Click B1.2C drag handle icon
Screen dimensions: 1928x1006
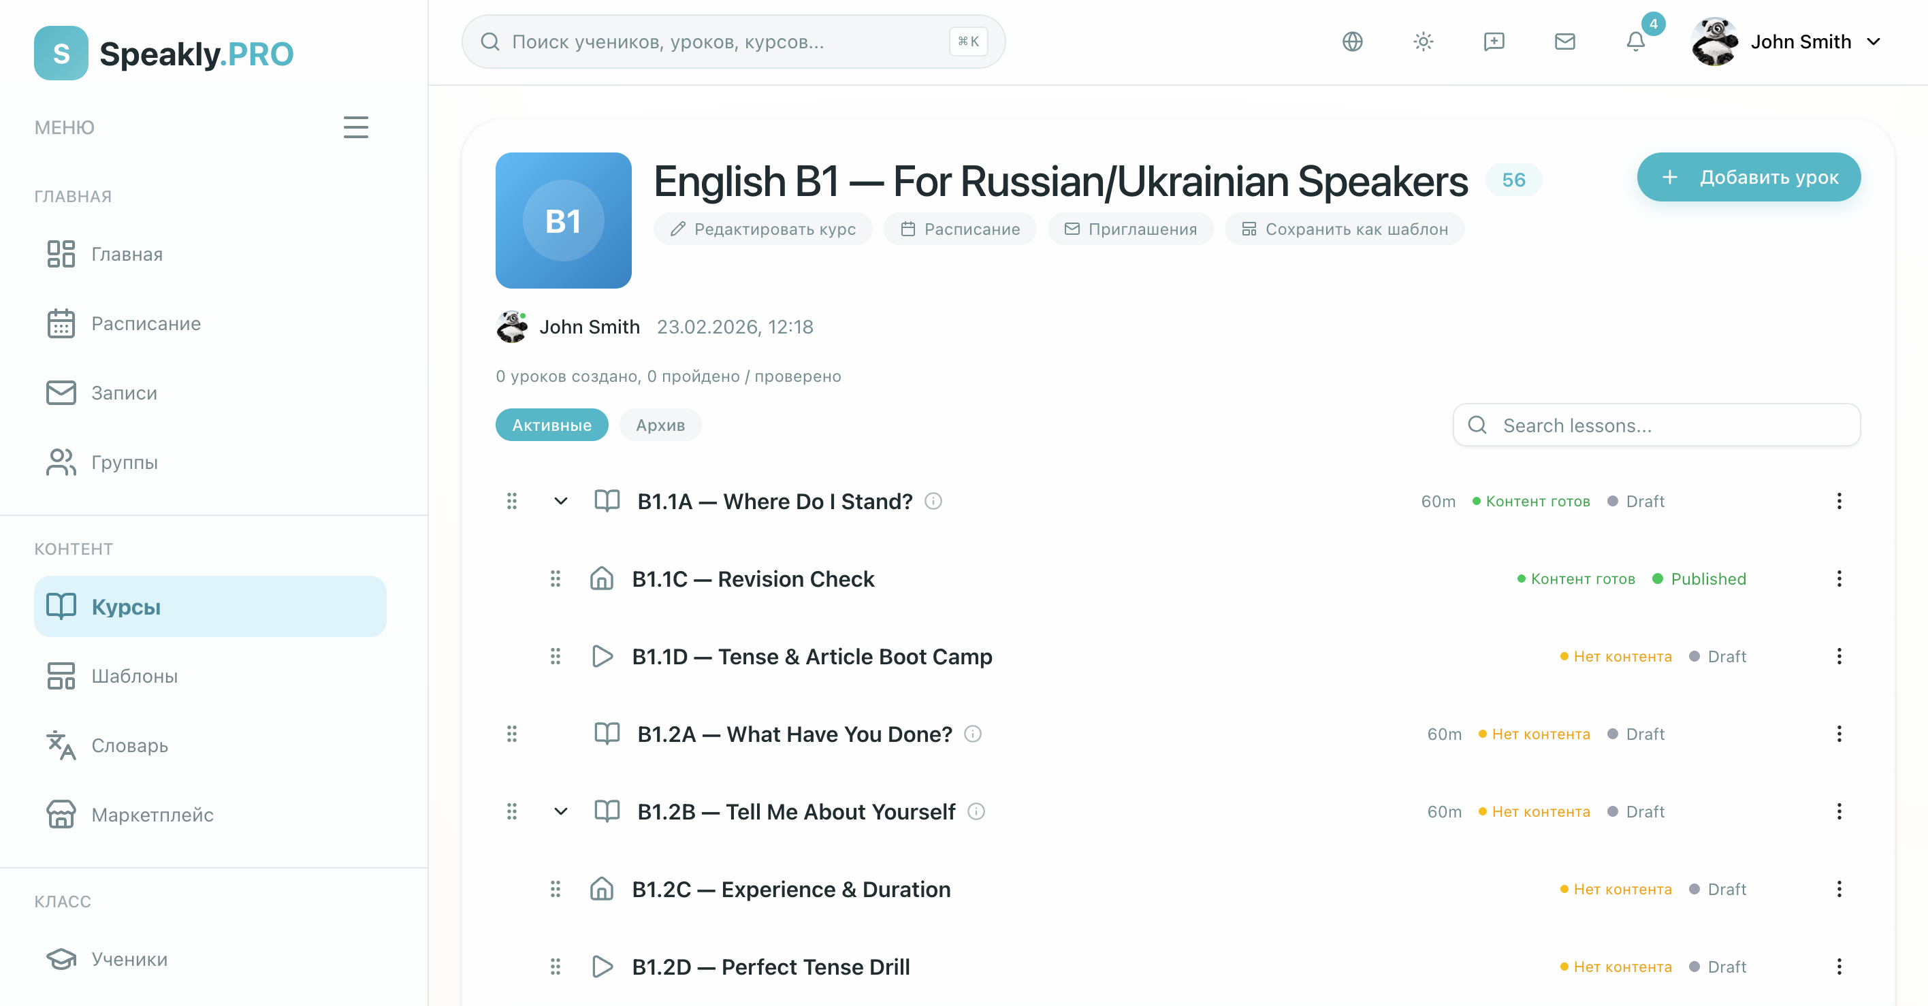(x=556, y=889)
